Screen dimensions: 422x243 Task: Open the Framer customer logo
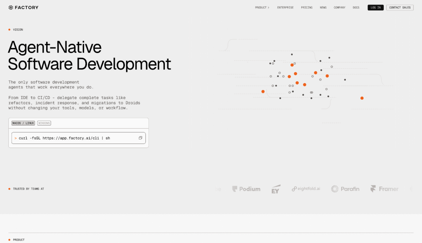(x=384, y=189)
